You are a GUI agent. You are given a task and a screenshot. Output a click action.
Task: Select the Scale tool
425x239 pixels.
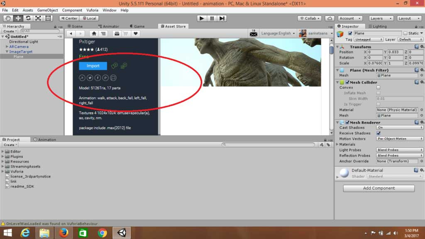(x=37, y=18)
